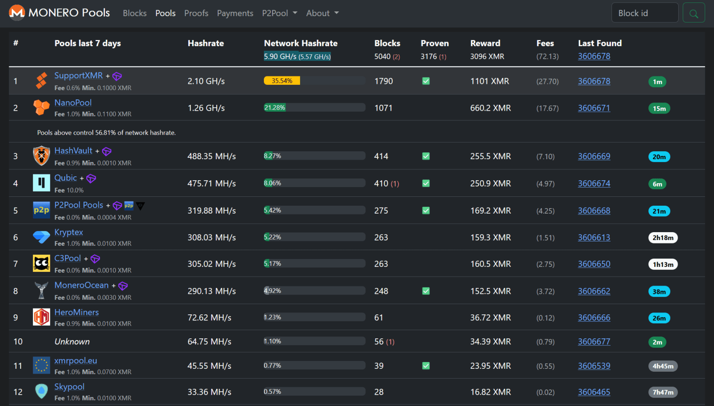Image resolution: width=714 pixels, height=406 pixels.
Task: Open the Skypool pool link
Action: 70,386
